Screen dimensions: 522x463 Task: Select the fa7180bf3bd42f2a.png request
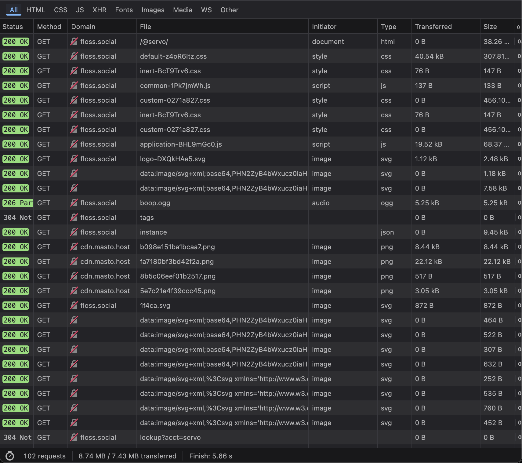(x=177, y=261)
